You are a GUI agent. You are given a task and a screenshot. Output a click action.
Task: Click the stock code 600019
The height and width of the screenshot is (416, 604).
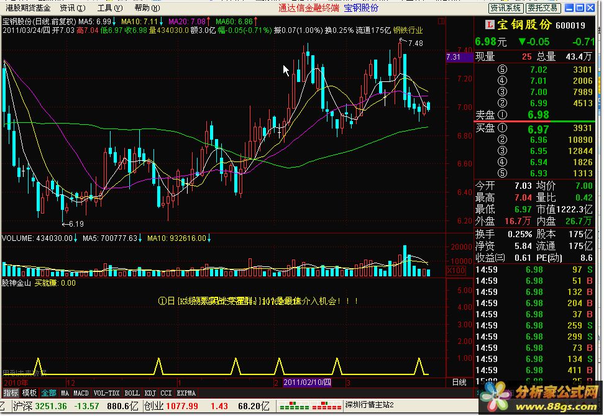570,25
